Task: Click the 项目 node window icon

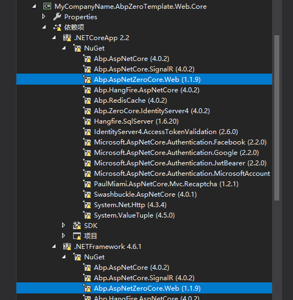Action: point(77,236)
